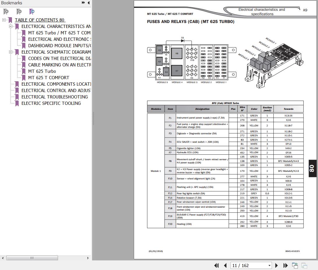Click bookmark icon beside CODES ON THE ELECTRICAL
318x270 pixels.
pos(24,58)
